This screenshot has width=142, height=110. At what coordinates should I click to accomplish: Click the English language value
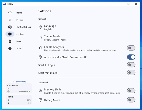pyautogui.click(x=48, y=29)
